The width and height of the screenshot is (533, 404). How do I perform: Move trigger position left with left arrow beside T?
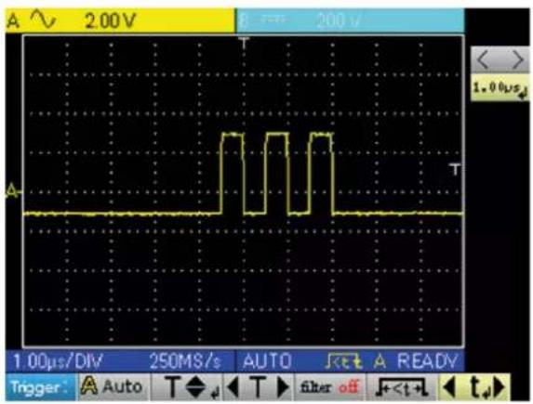tap(233, 387)
